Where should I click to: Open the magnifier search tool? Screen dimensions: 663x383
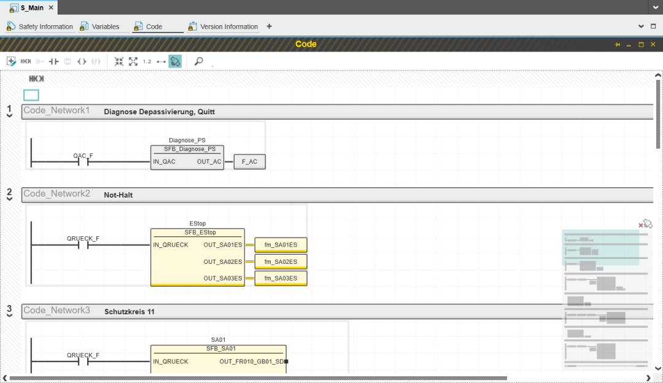pyautogui.click(x=198, y=61)
